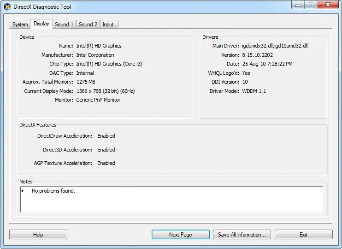This screenshot has height=249, width=342.
Task: Click the DirectX title bar icon
Action: click(7, 7)
